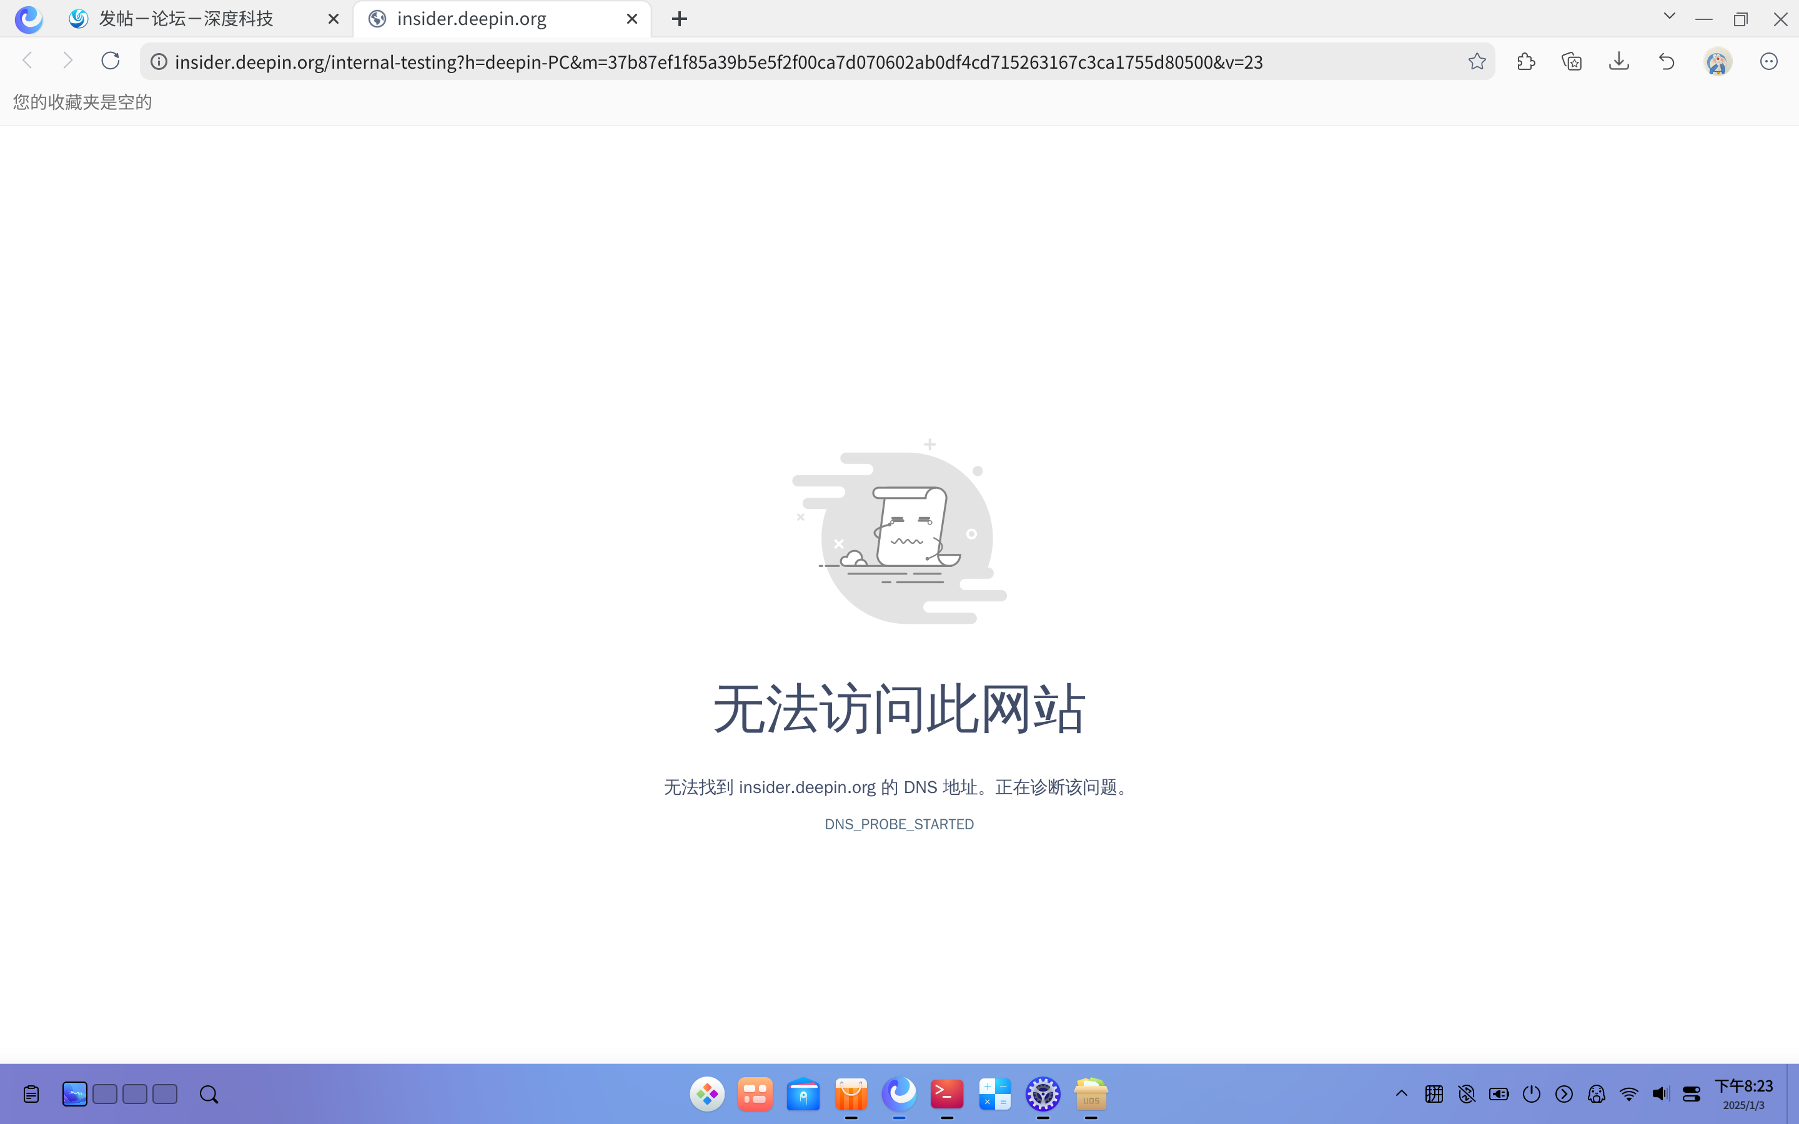This screenshot has height=1124, width=1799.
Task: Open system settings gear in dock
Action: pyautogui.click(x=1043, y=1094)
